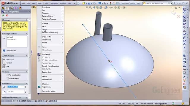Open the Tools menu

46,3
